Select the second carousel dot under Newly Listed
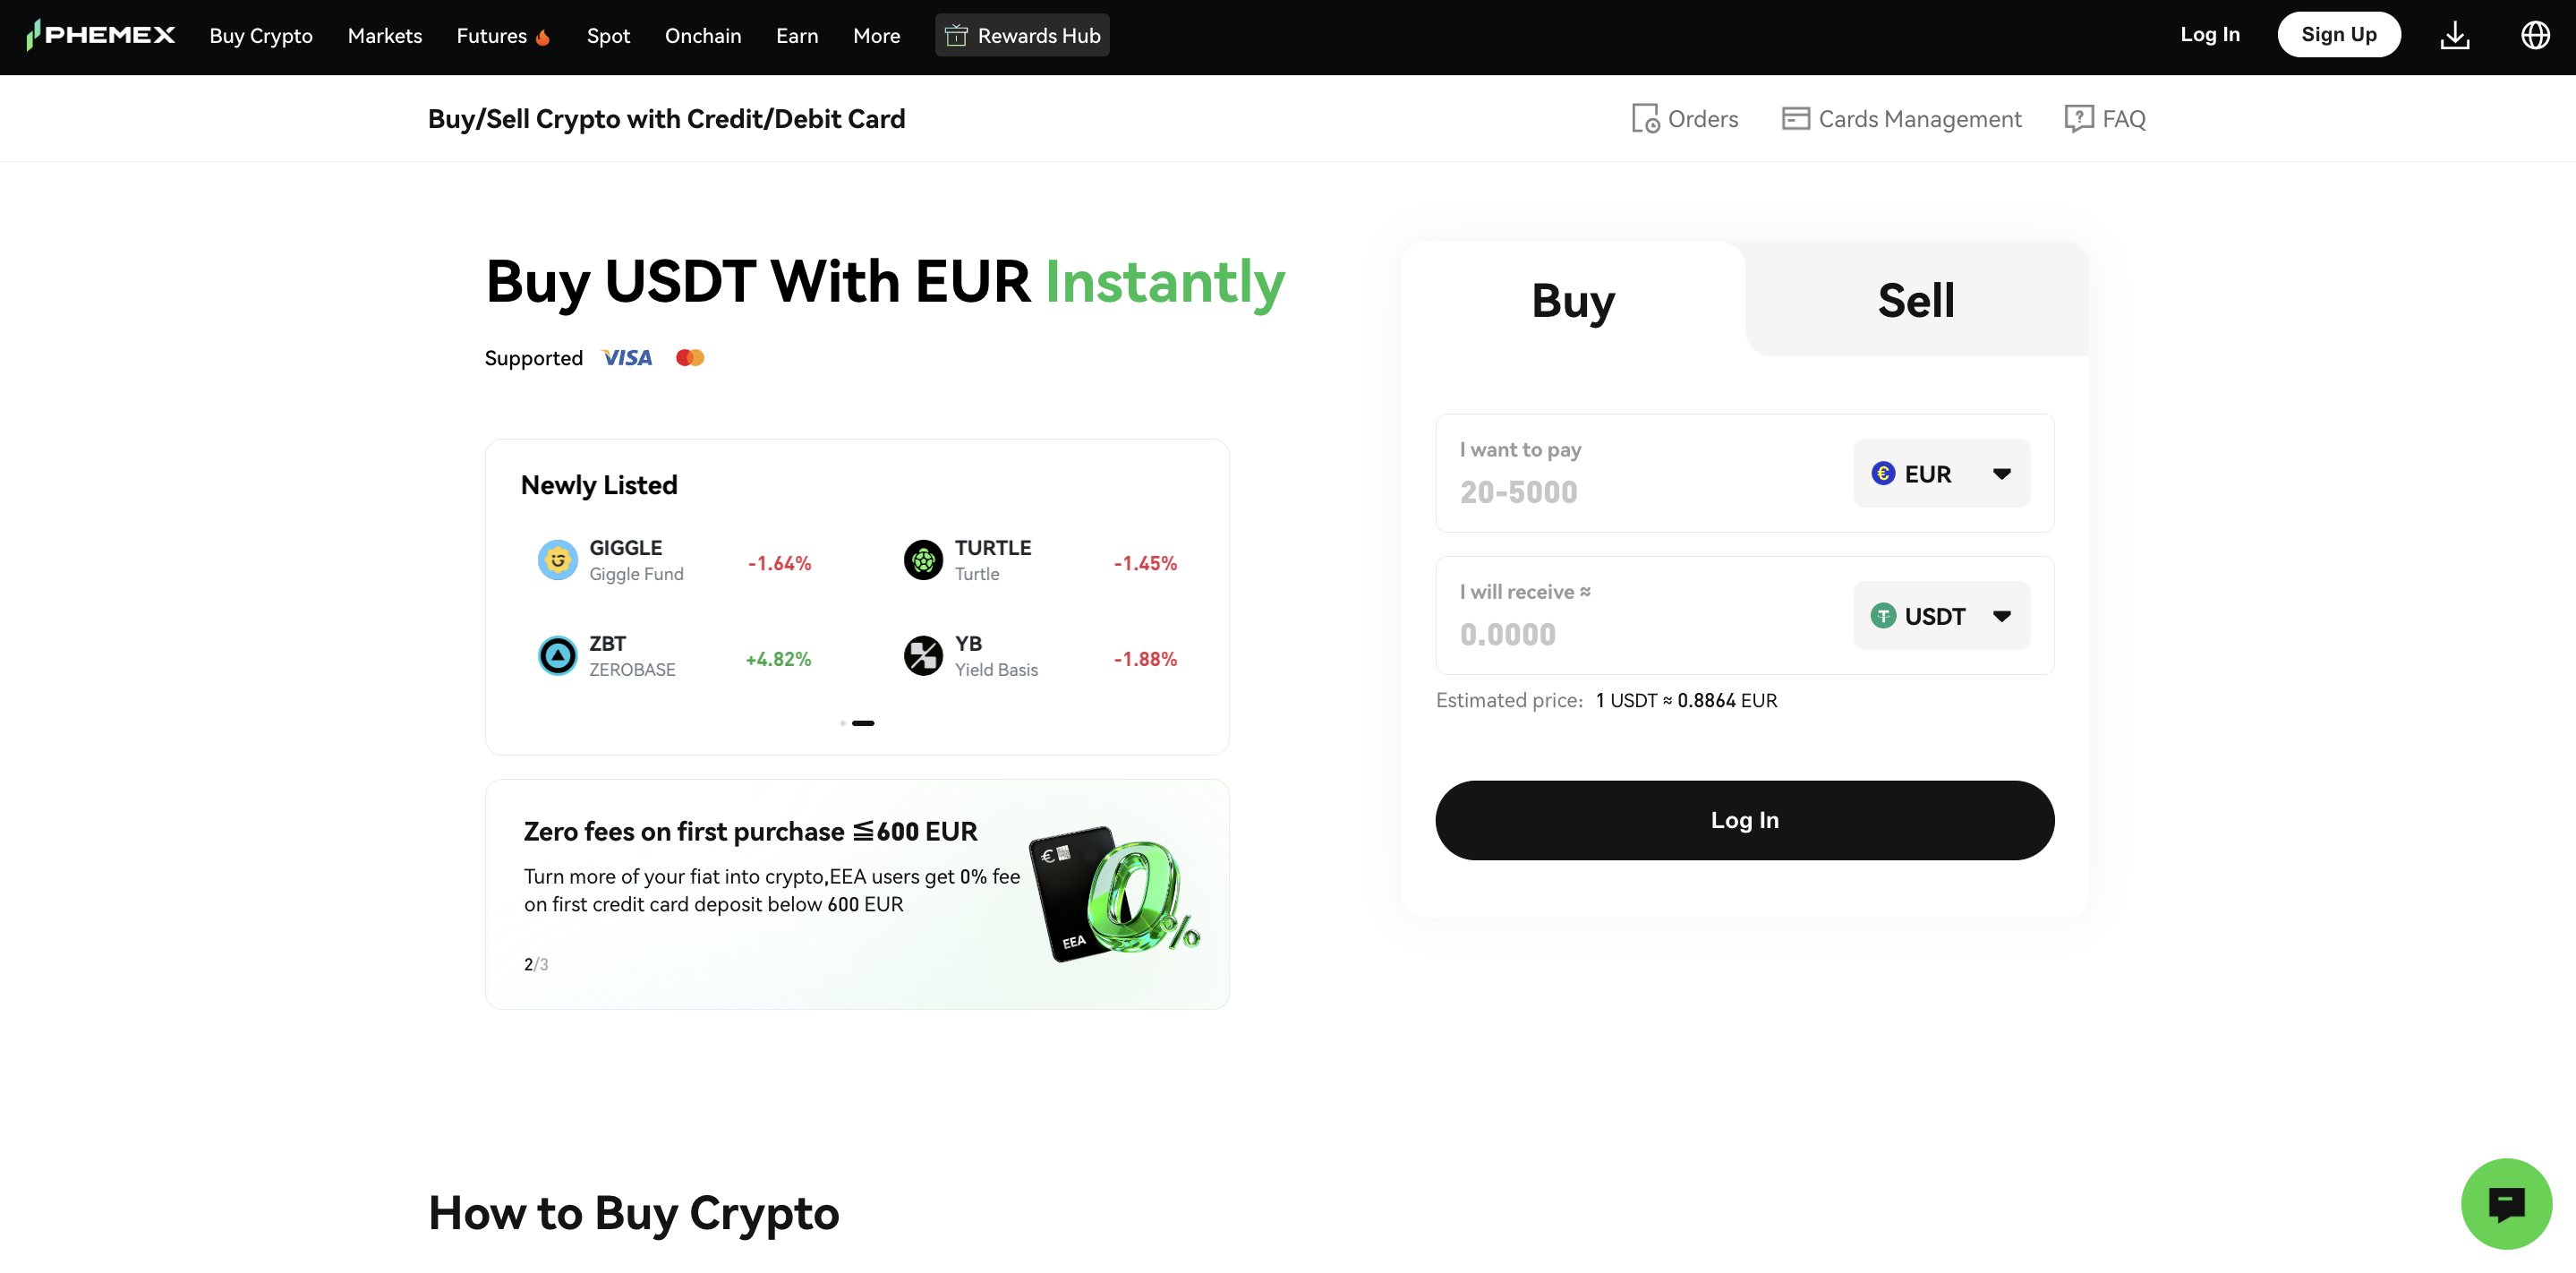Image resolution: width=2576 pixels, height=1273 pixels. pos(862,723)
